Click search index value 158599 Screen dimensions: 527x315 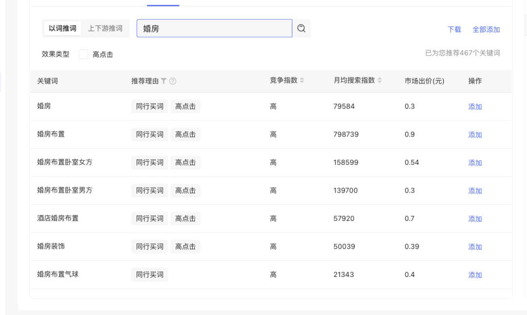[346, 162]
